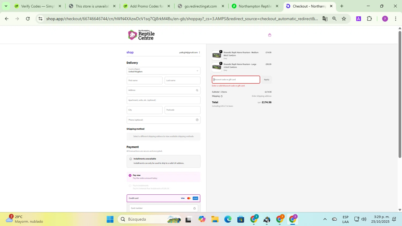Open the Chrome profile avatar
Viewport: 402px width, 226px height.
(385, 19)
